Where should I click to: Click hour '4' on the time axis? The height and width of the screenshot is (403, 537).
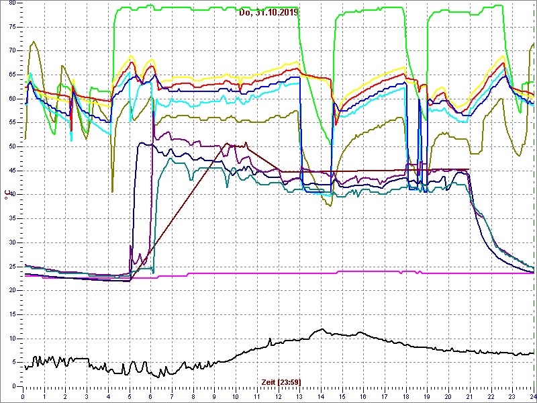coord(108,396)
